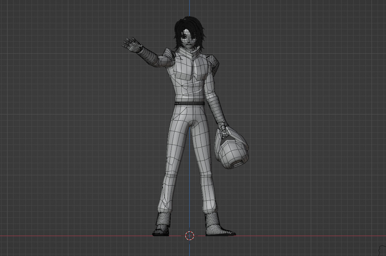This screenshot has width=386, height=256.
Task: Click the 3D cursor at the origin
Action: (x=190, y=236)
